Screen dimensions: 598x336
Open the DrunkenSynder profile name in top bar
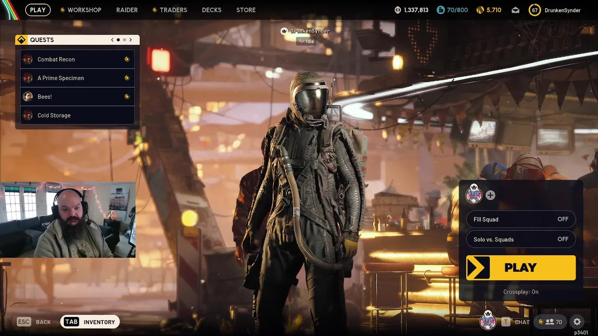562,10
